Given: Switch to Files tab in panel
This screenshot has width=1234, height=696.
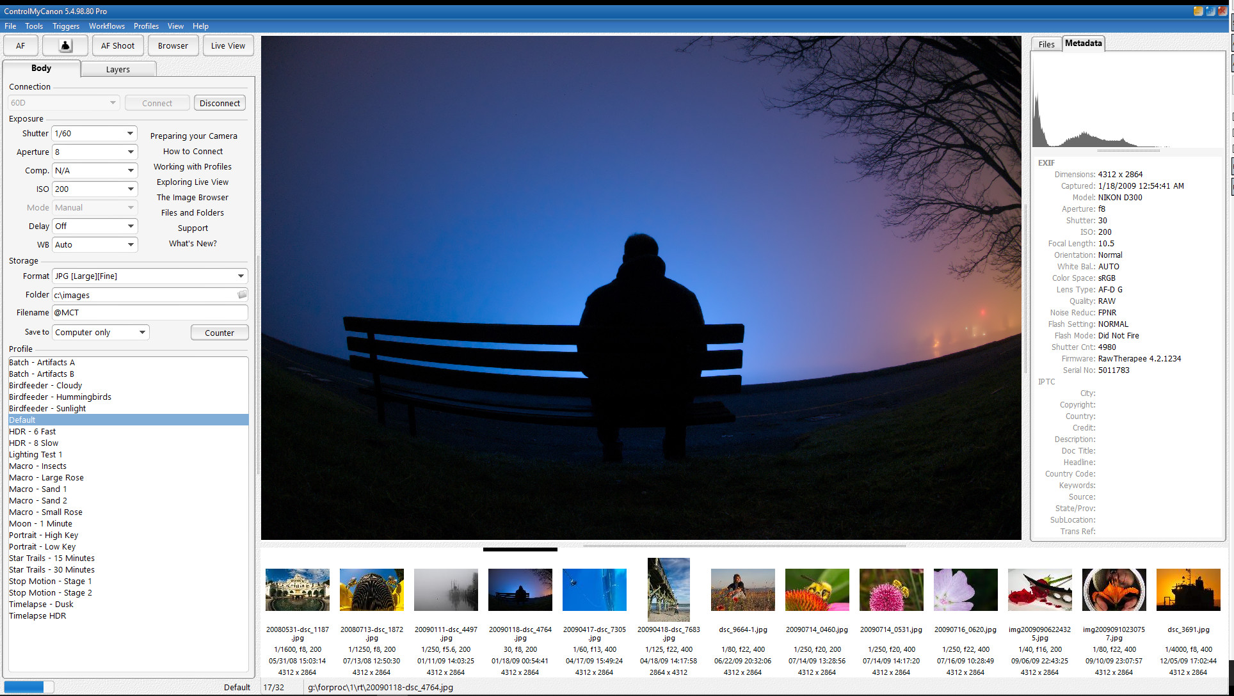Looking at the screenshot, I should point(1048,44).
